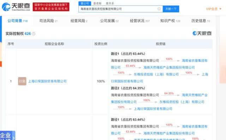
Task: Open 海南天然橡胶产业集团股份有限公司 link in second row
Action: point(169,133)
